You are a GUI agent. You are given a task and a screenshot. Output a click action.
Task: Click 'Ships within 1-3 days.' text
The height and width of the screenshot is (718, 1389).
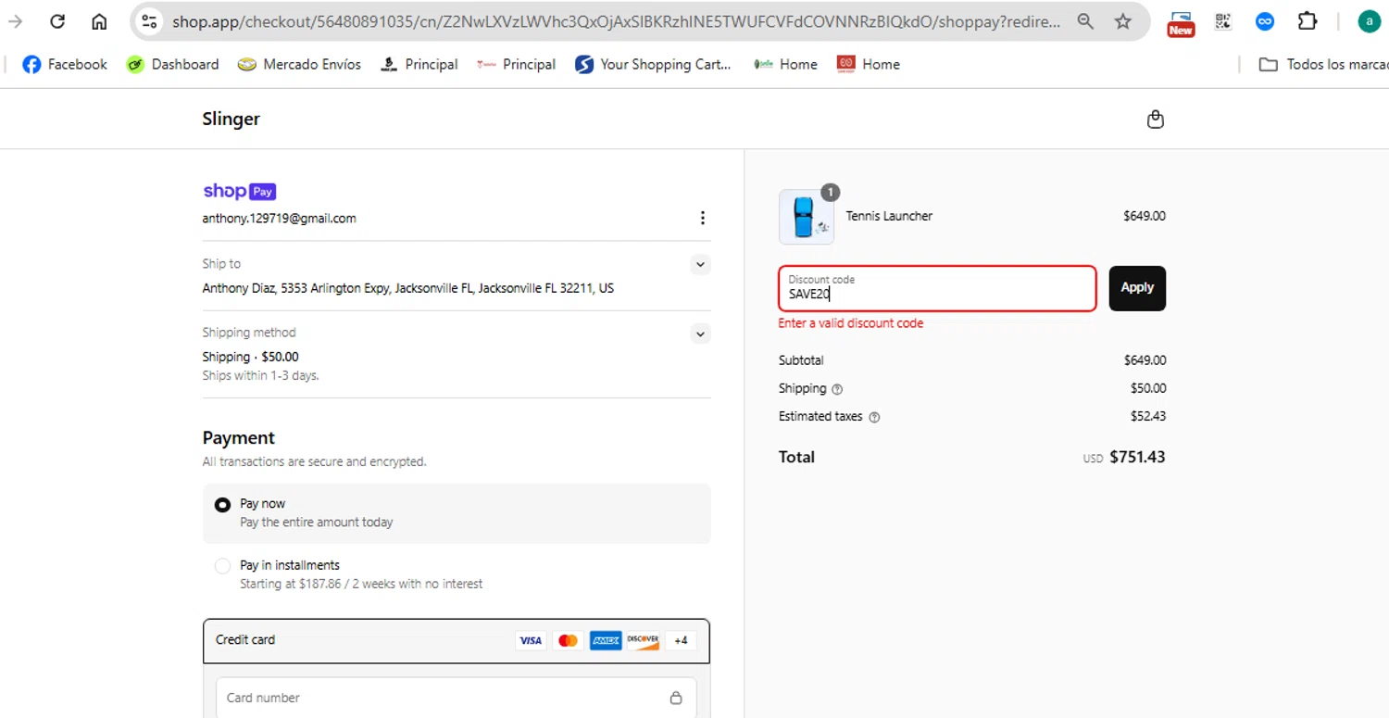coord(261,375)
